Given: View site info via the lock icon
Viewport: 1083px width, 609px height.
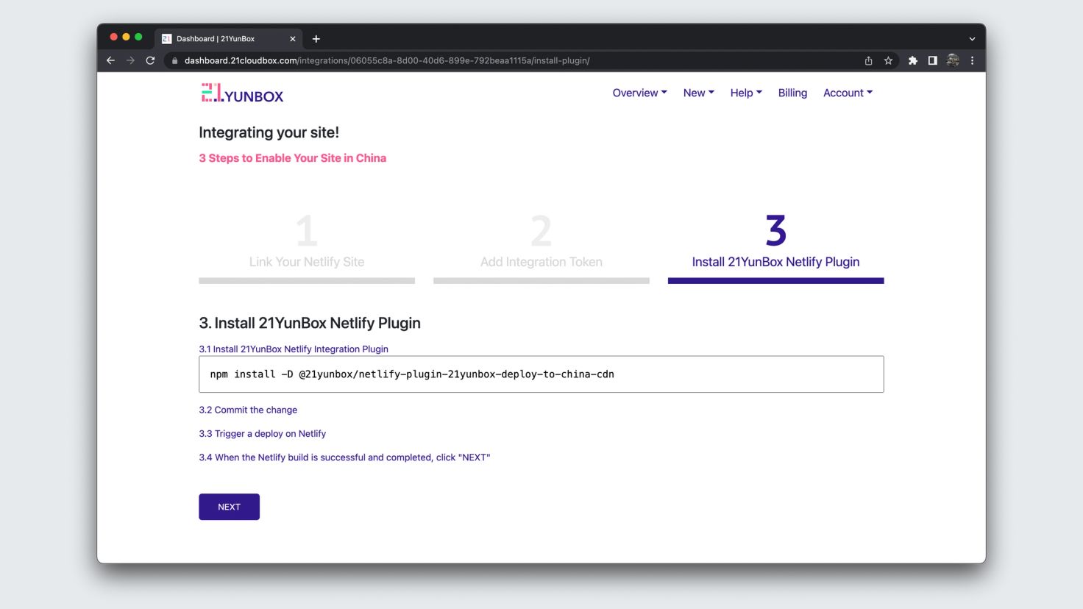Looking at the screenshot, I should pyautogui.click(x=174, y=60).
